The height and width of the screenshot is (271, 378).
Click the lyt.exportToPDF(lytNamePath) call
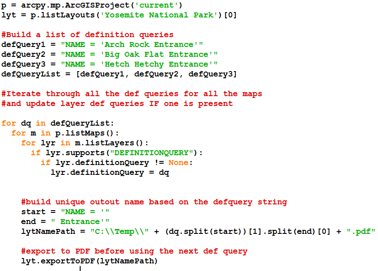coord(90,261)
